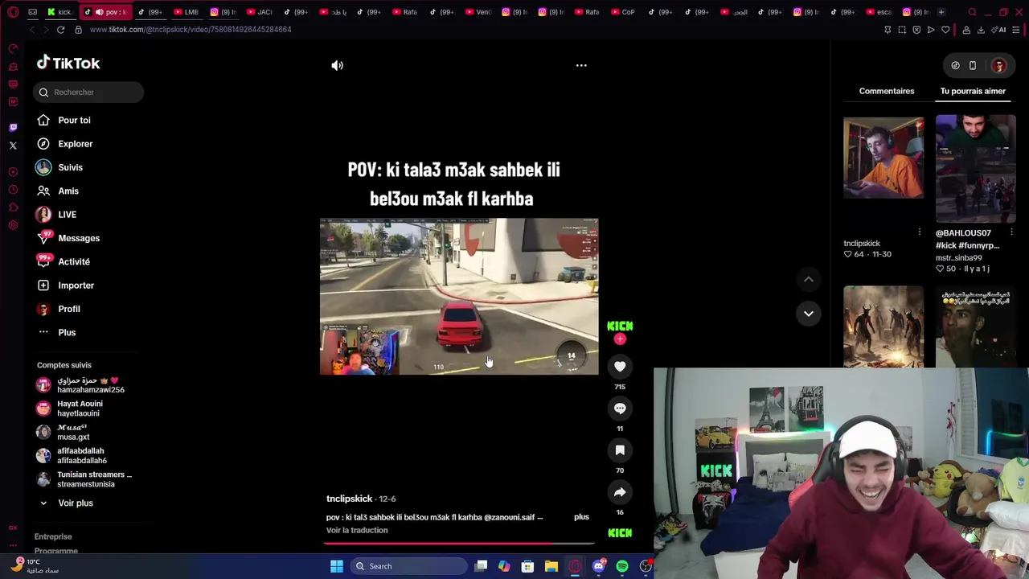Open Opera sidebar history clock
Viewport: 1029px width, 579px height.
coord(13,190)
